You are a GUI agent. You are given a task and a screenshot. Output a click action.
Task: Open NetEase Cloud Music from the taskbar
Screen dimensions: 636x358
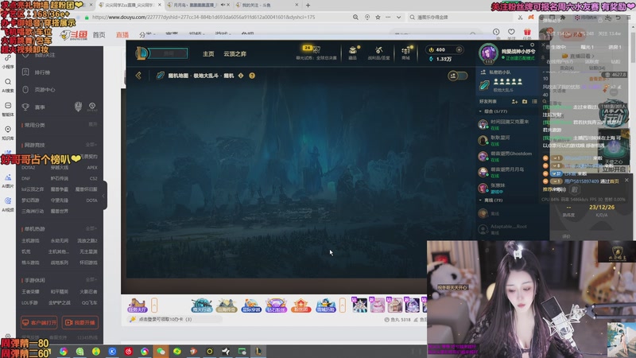[129, 352]
